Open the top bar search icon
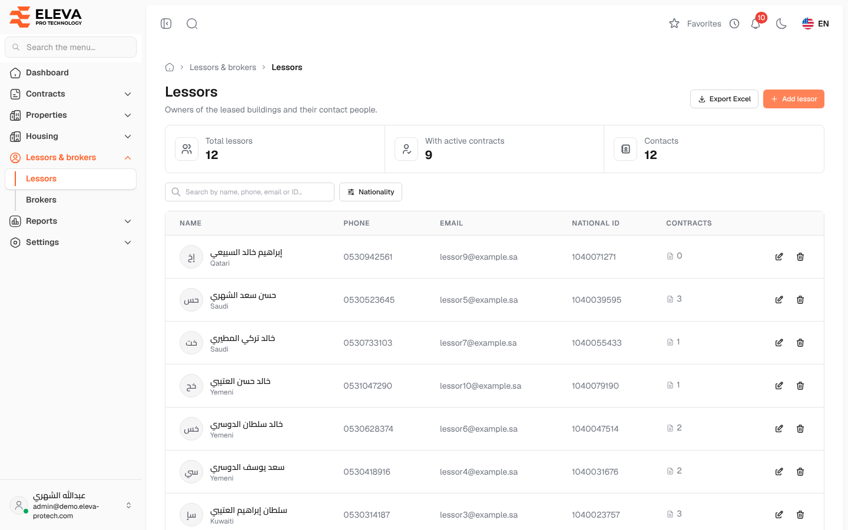The width and height of the screenshot is (848, 530). tap(192, 24)
